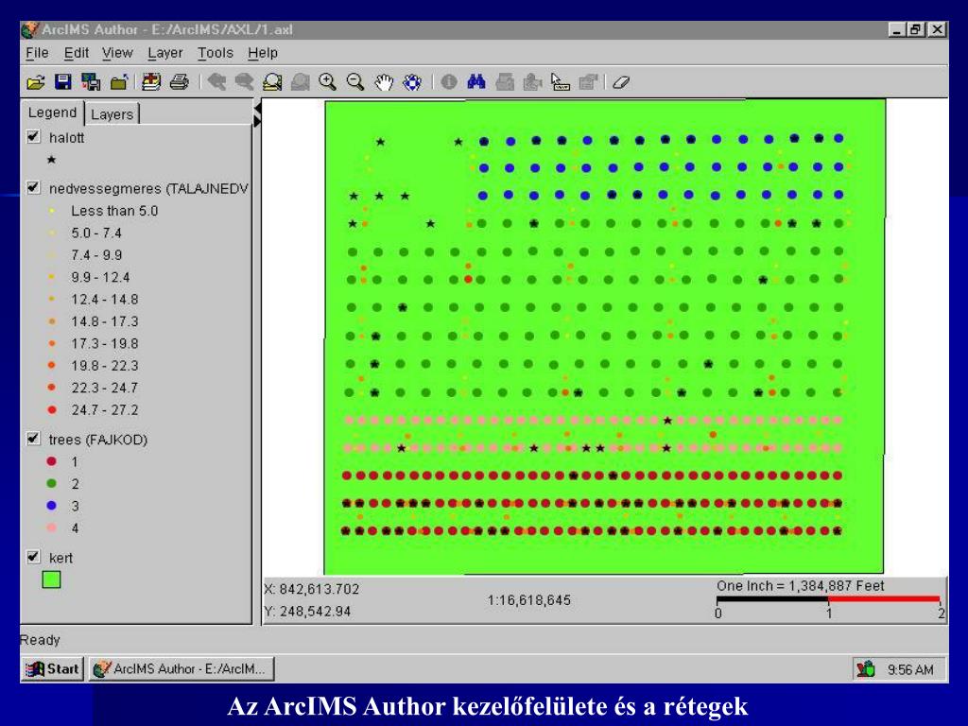Viewport: 968px width, 726px height.
Task: Select the trees (FAJKOD) layer label
Action: [98, 440]
